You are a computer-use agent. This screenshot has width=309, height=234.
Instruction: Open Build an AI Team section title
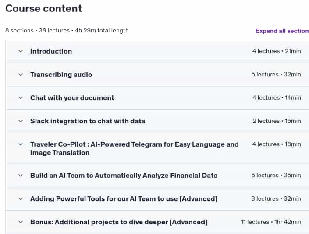coord(124,176)
